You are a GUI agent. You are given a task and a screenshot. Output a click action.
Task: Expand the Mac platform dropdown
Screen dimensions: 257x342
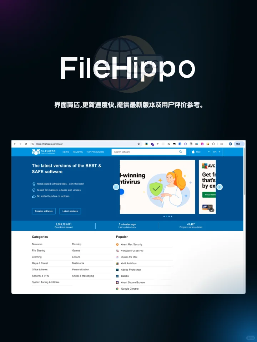201,152
